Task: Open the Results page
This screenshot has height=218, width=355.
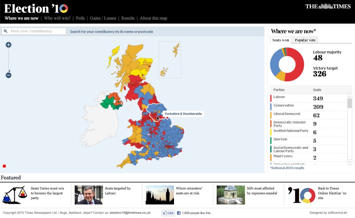Action: [128, 18]
